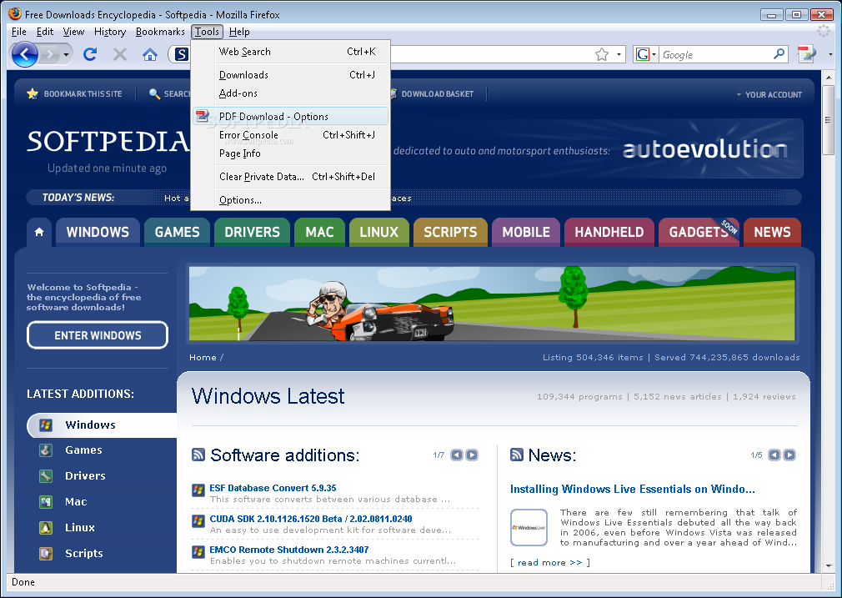This screenshot has height=598, width=842.
Task: Open the location bar history dropdown
Action: click(619, 54)
